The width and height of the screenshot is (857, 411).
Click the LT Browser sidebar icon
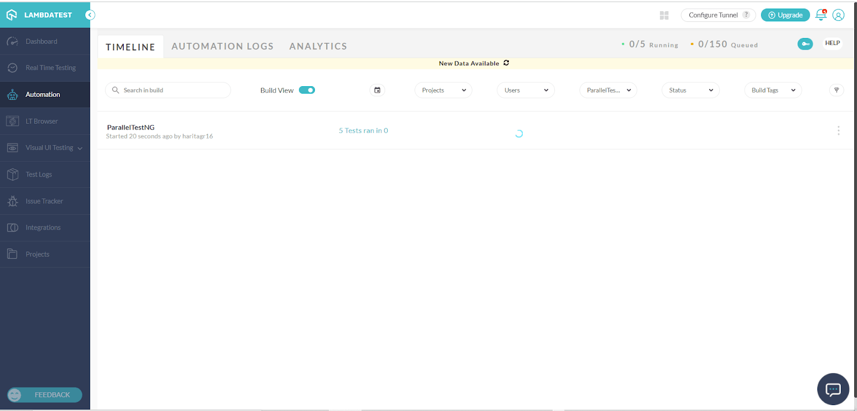click(x=12, y=121)
